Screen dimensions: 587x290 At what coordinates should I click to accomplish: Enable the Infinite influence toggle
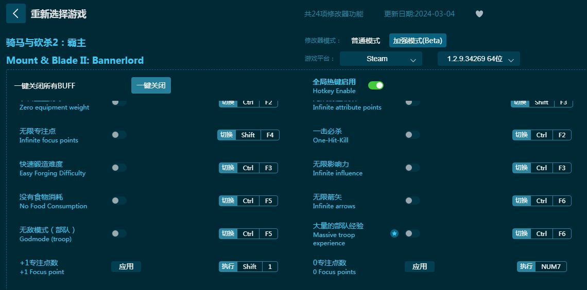412,168
